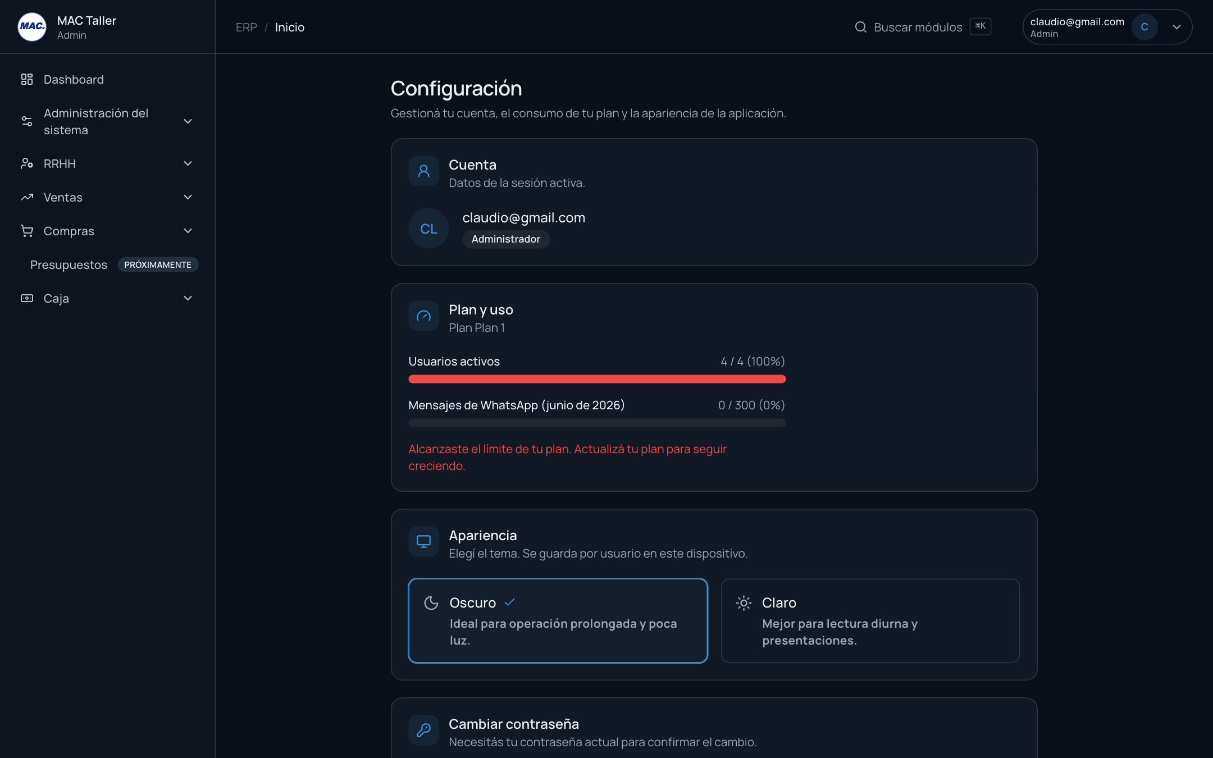Click the '0 / 300 (0%)' value
This screenshot has height=758, width=1213.
(x=751, y=405)
